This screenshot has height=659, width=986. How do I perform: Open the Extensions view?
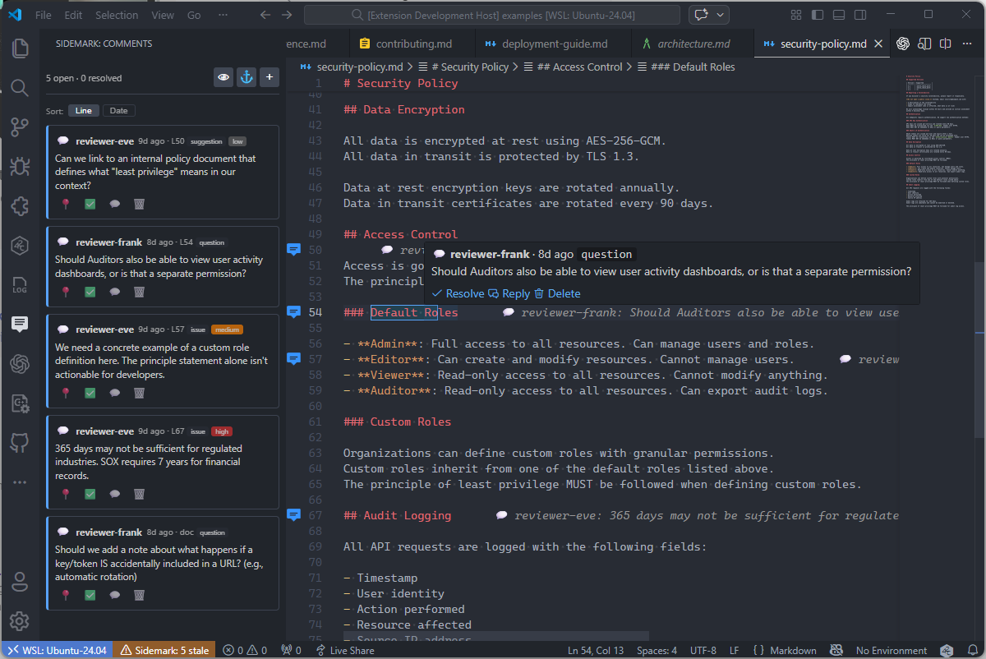click(x=20, y=205)
